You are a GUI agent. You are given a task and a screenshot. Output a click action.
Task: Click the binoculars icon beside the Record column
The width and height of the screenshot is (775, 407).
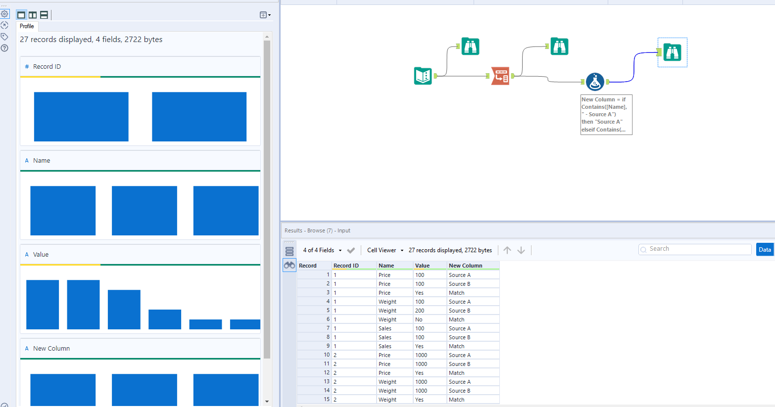point(290,265)
